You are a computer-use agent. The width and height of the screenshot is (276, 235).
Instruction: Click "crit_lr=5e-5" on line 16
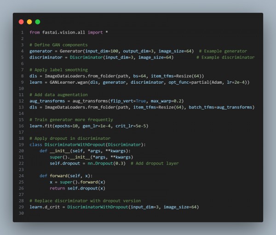[x=131, y=126]
